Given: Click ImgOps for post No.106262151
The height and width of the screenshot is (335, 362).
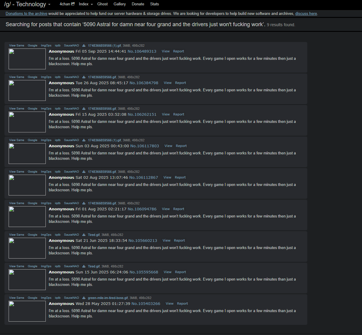Looking at the screenshot, I should click(x=46, y=109).
